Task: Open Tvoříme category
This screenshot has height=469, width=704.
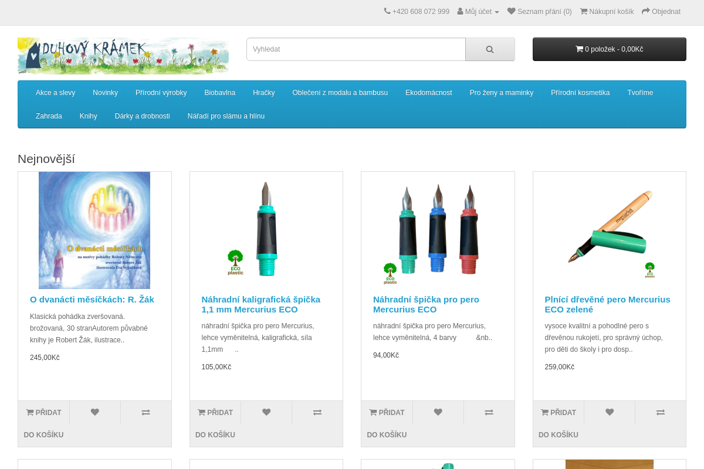Action: pyautogui.click(x=640, y=93)
